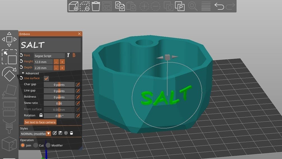Increase text Height with plus button
Screen dimensions: 282x159
pyautogui.click(x=62, y=62)
